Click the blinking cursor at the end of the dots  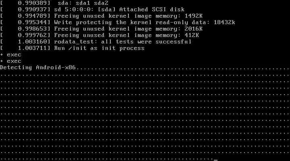click(x=215, y=160)
